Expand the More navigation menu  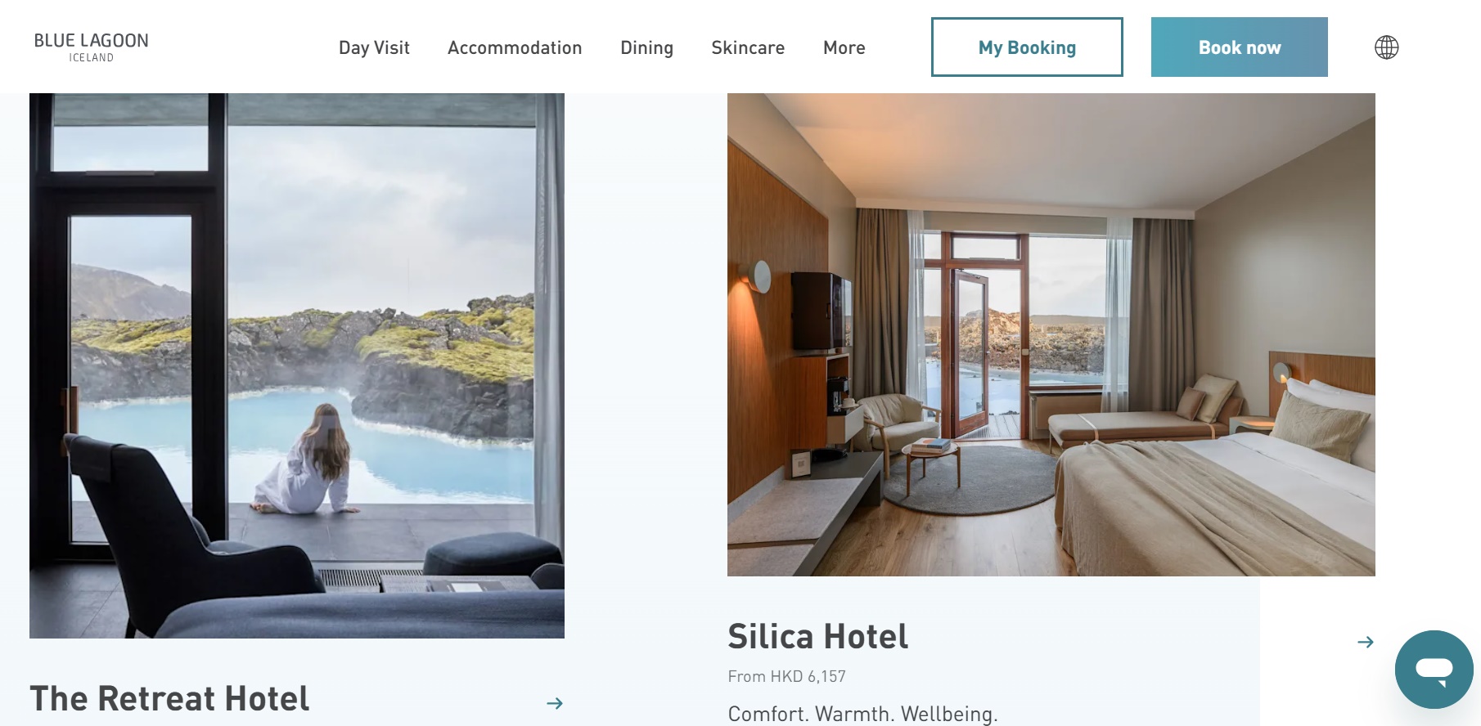click(x=844, y=47)
